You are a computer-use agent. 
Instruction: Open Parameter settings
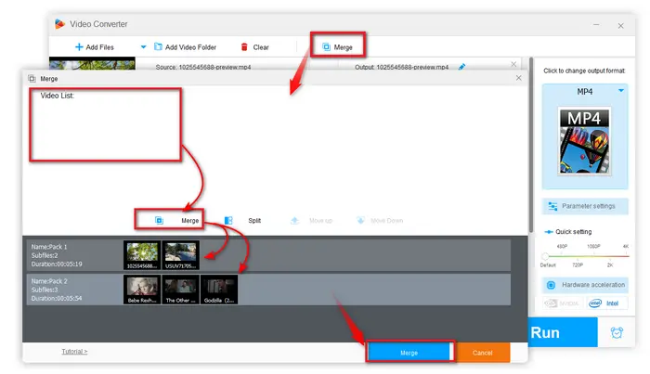[x=585, y=206]
